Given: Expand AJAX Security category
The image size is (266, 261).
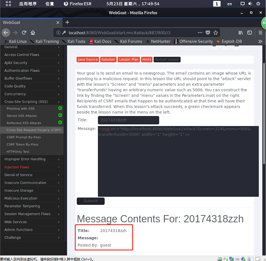Looking at the screenshot, I should 32,63.
